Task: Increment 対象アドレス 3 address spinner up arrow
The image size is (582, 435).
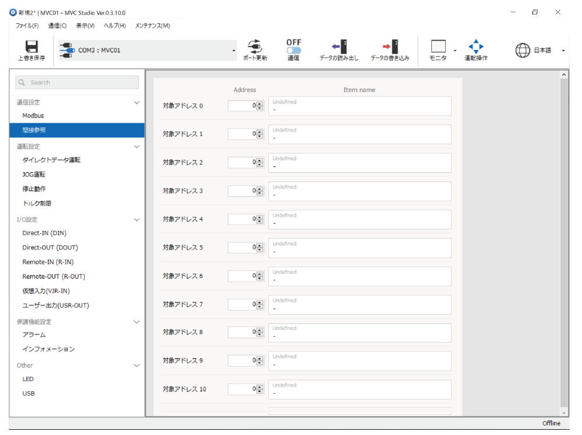Action: 260,188
